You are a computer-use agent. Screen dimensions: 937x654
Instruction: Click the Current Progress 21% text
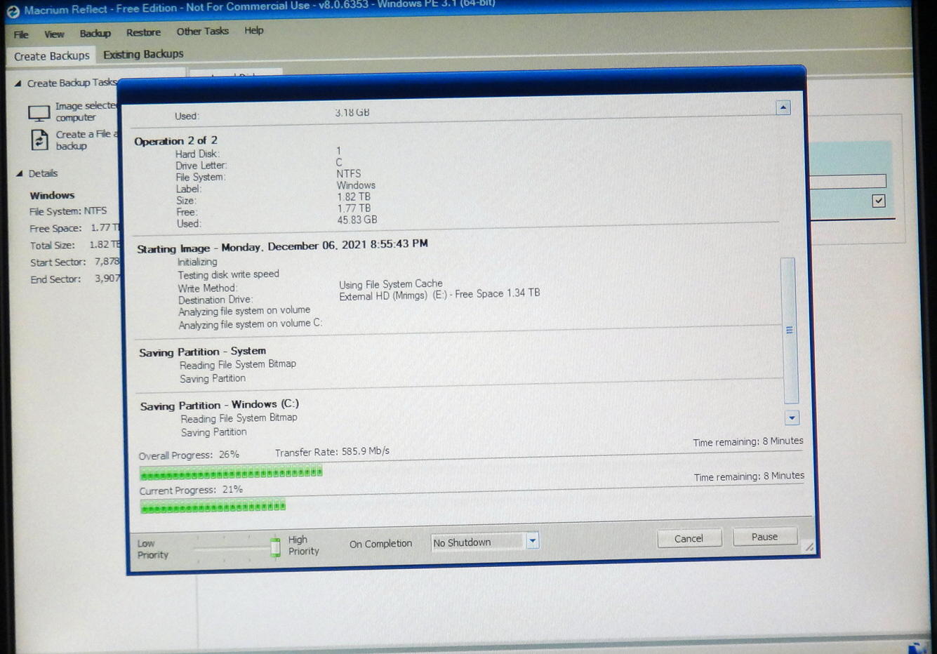pyautogui.click(x=191, y=490)
